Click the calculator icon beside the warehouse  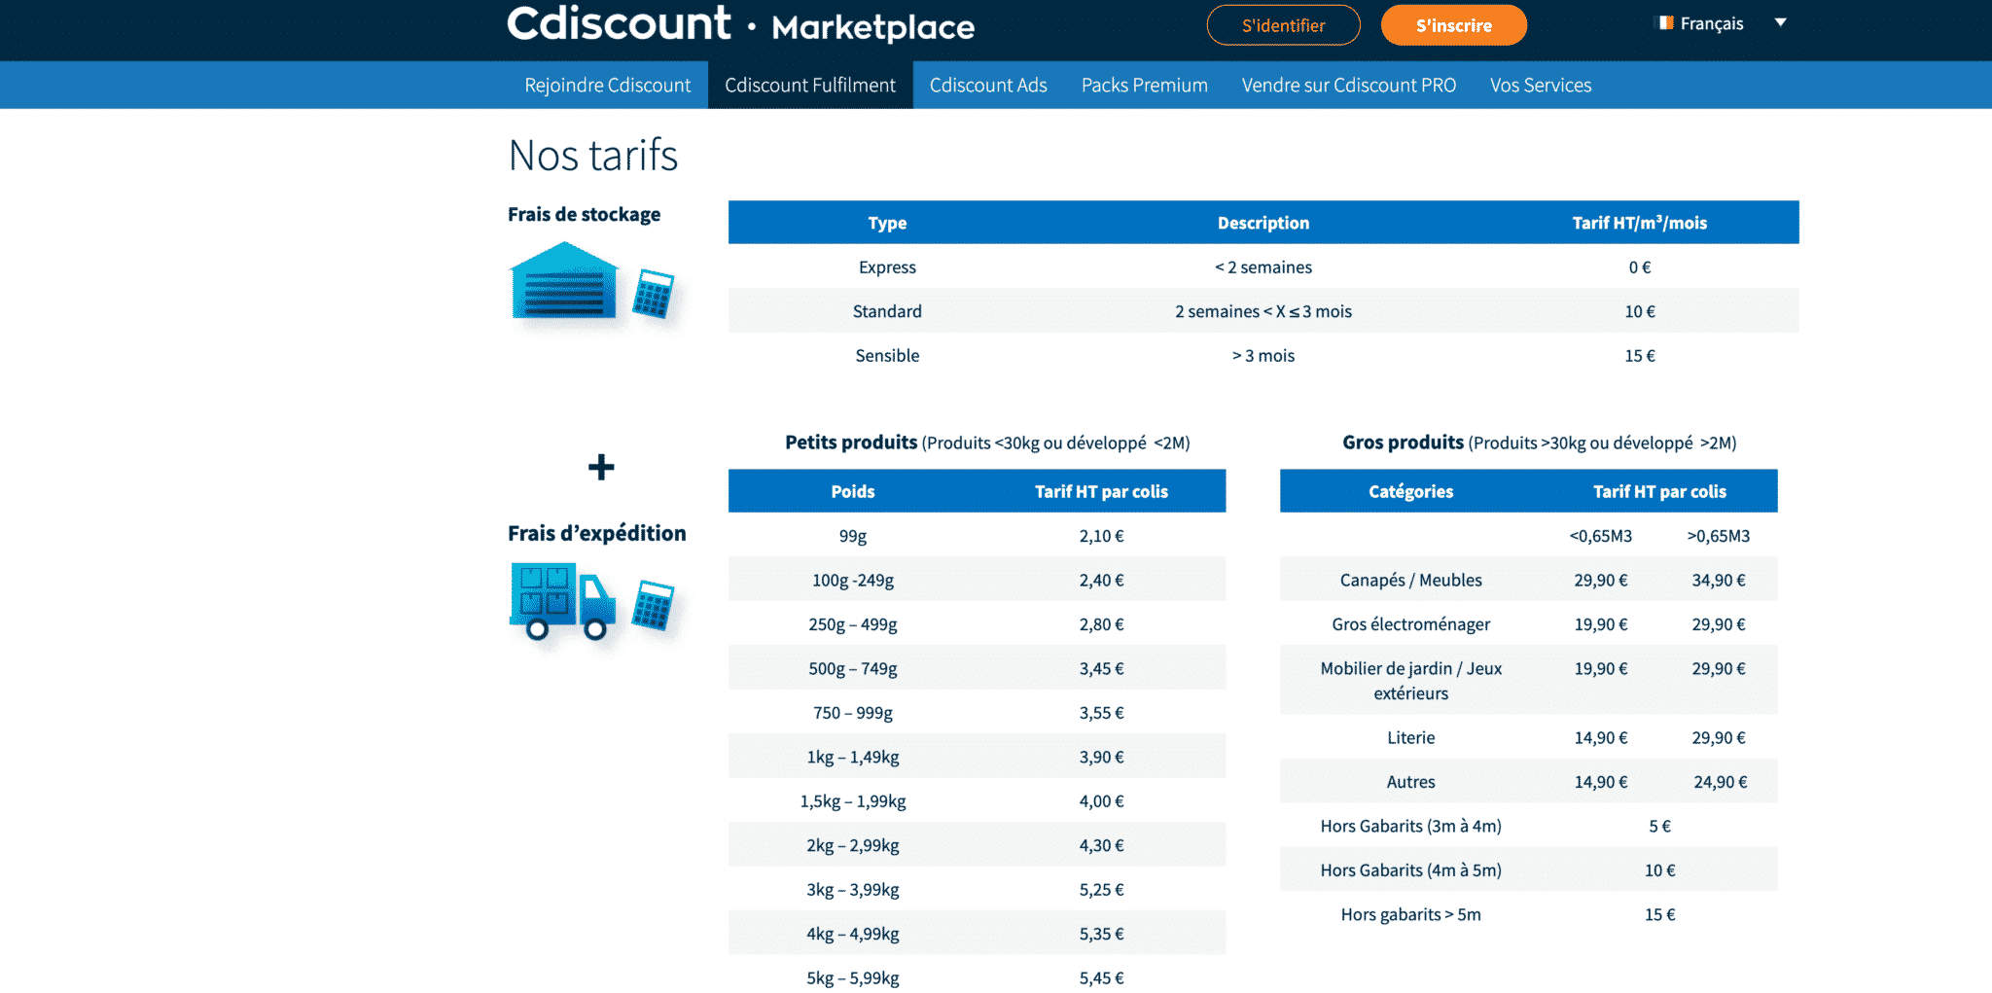coord(653,293)
